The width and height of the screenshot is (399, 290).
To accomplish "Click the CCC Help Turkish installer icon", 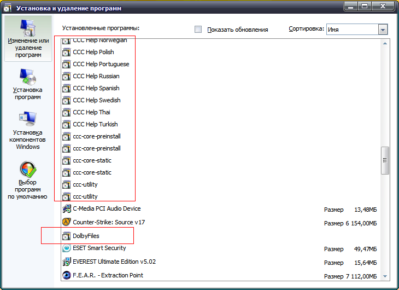I will [x=67, y=124].
